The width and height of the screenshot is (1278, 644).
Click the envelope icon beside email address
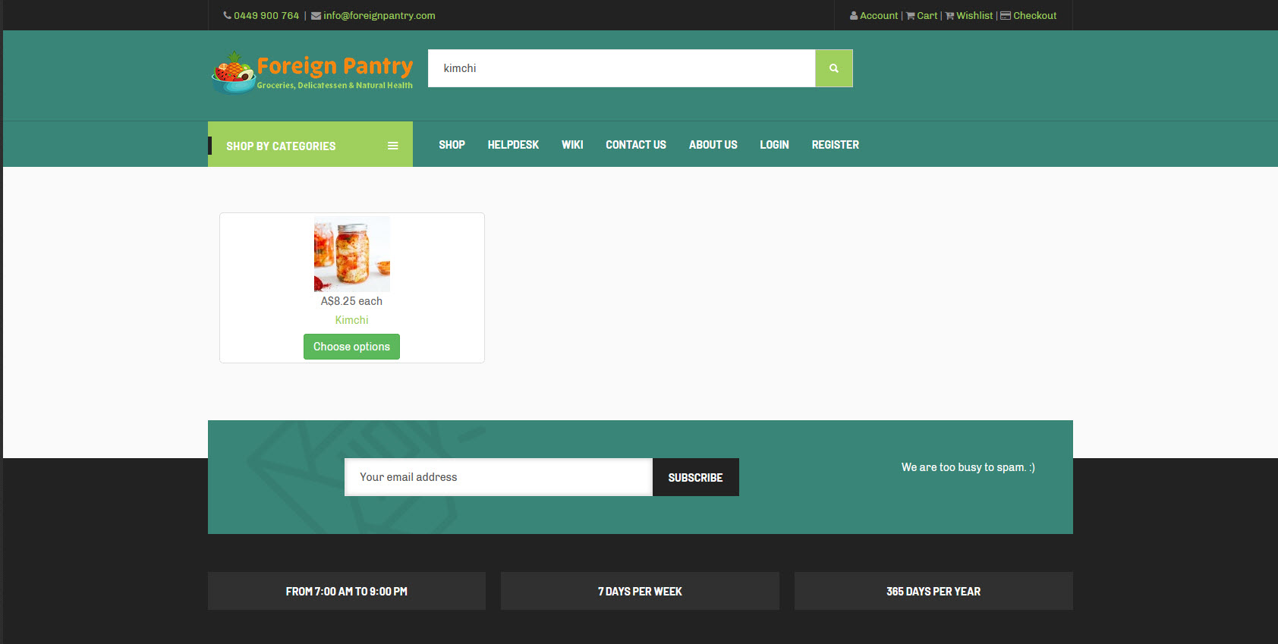coord(316,15)
